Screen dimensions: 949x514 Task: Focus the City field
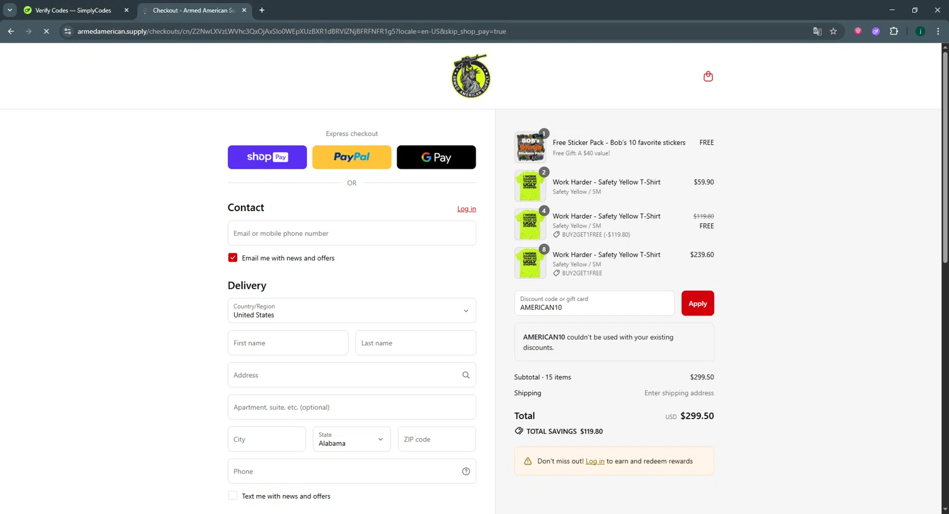[x=266, y=439]
